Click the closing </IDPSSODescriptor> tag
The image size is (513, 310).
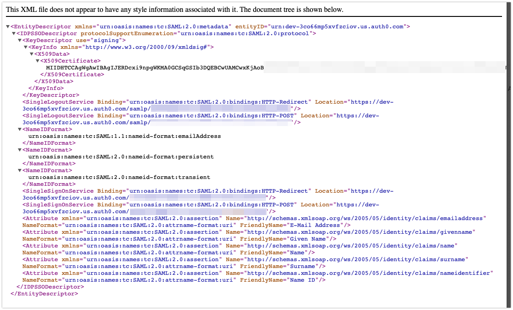[50, 287]
